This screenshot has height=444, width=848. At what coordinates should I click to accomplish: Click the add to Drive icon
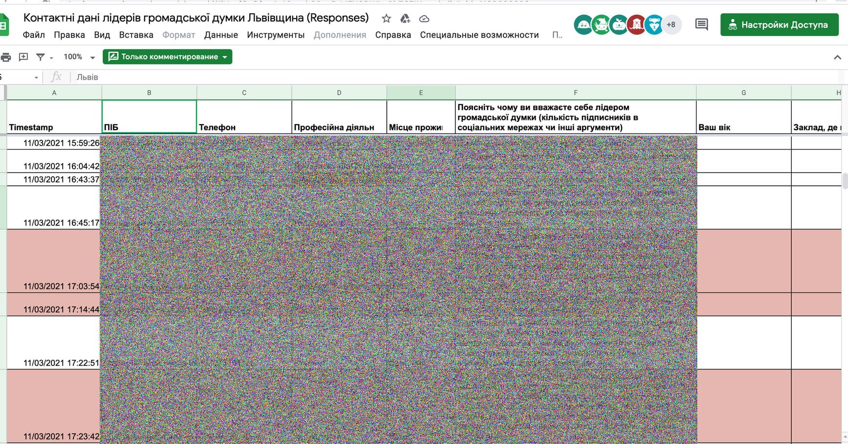(x=405, y=19)
